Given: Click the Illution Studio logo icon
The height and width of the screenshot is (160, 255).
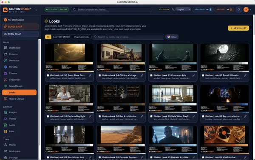Looking at the screenshot, I should click(x=5, y=10).
